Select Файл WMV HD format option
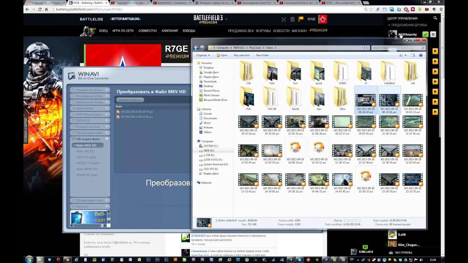Viewport: 468px width, 263px height. pyautogui.click(x=87, y=169)
